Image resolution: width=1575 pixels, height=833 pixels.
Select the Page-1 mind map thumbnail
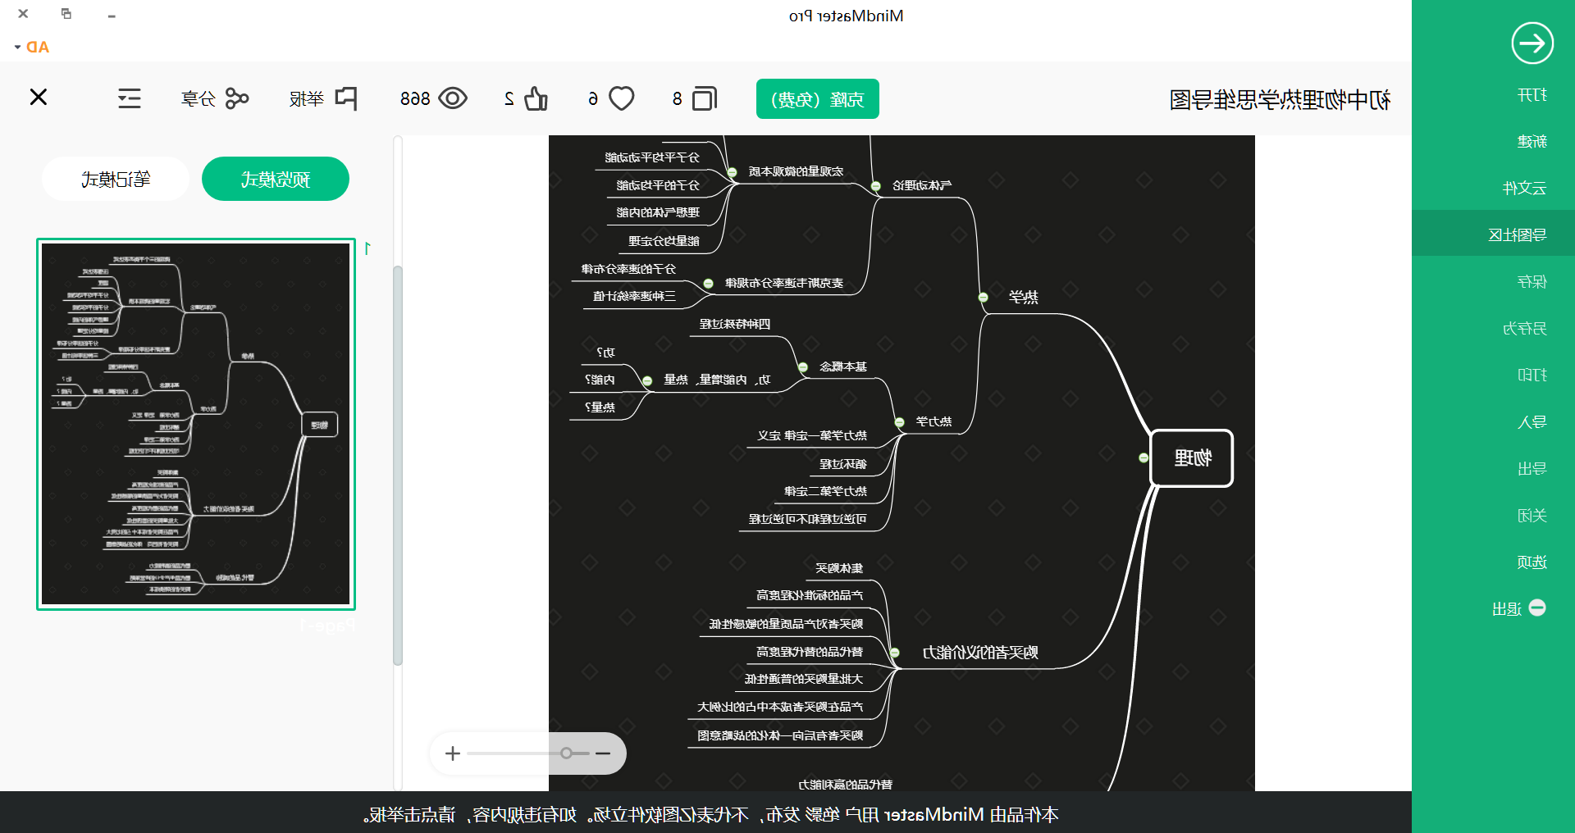click(196, 424)
